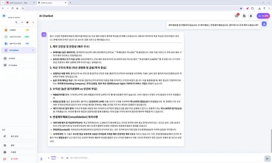The width and height of the screenshot is (272, 163).
Task: Attach a file with paperclip icon
Action: pyautogui.click(x=41, y=159)
